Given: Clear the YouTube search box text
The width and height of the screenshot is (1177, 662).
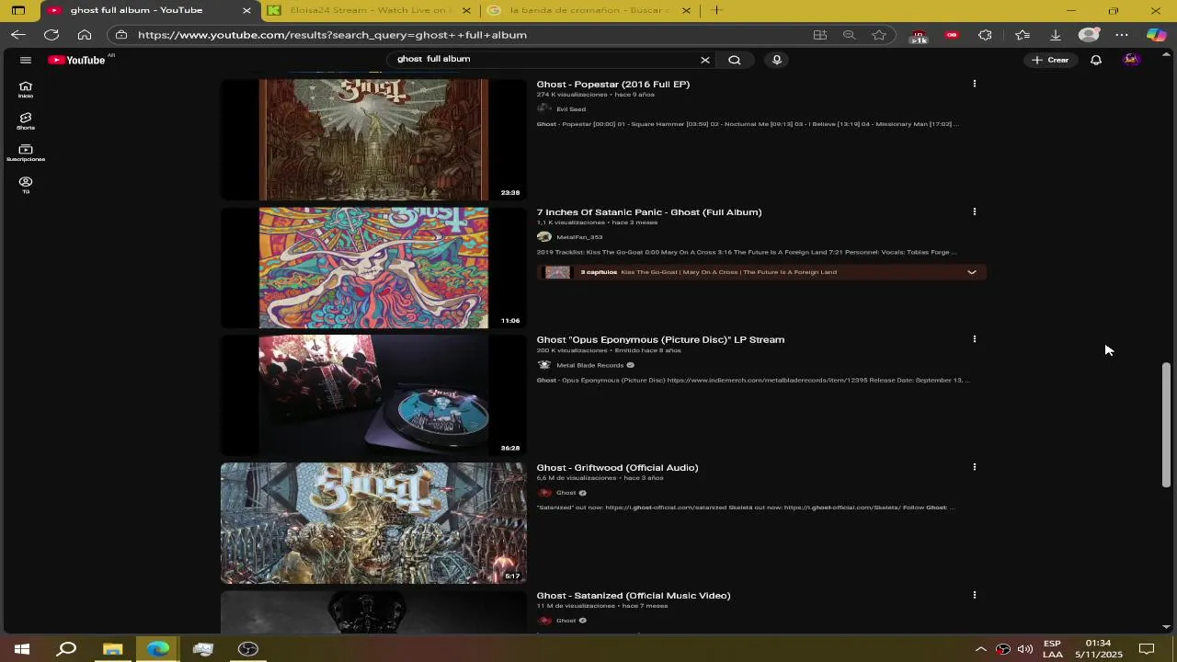Looking at the screenshot, I should pos(705,60).
